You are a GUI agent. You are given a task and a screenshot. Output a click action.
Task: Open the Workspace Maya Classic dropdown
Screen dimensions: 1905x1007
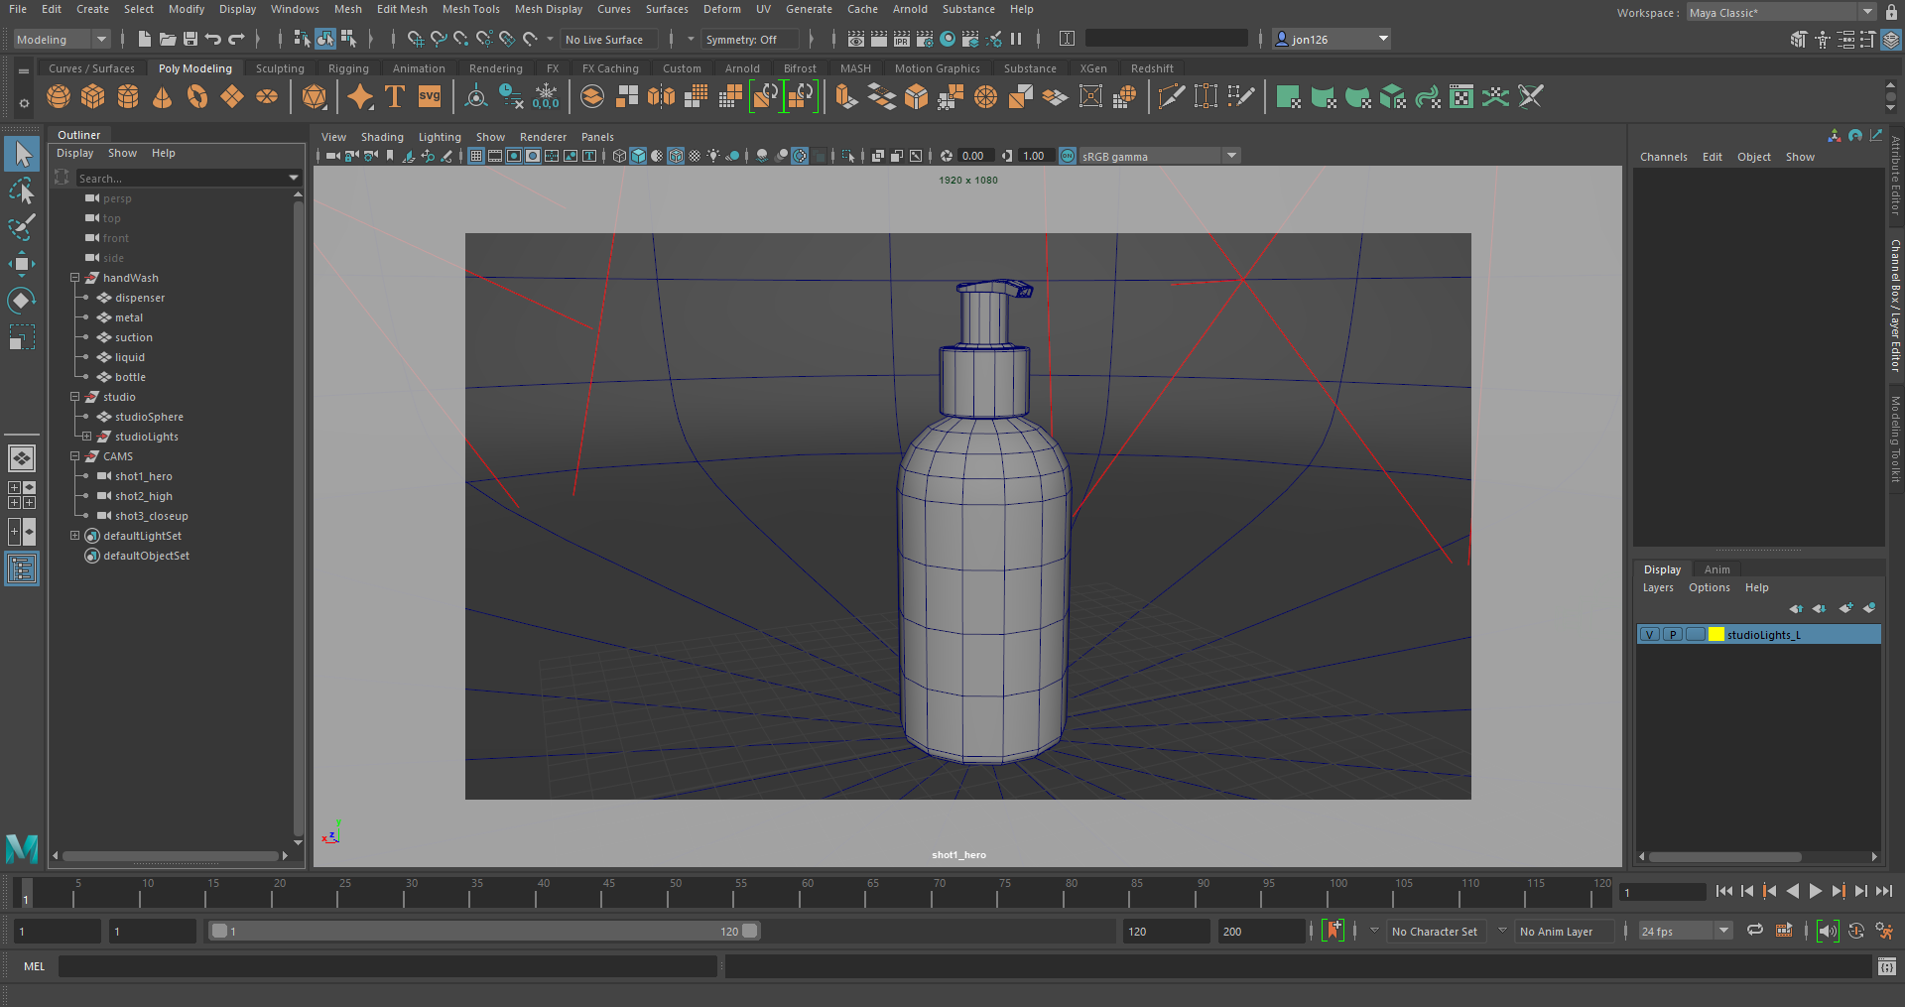1781,12
